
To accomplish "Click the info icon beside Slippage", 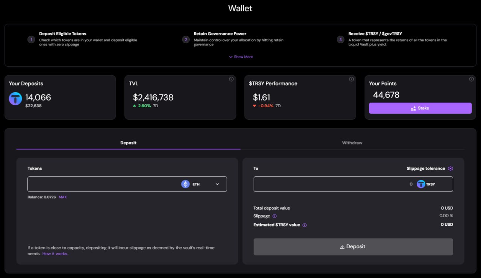I will click(274, 216).
